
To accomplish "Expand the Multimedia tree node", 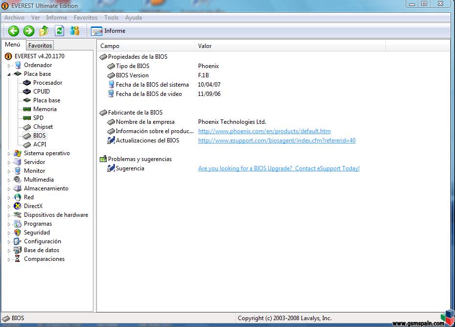I will point(9,180).
